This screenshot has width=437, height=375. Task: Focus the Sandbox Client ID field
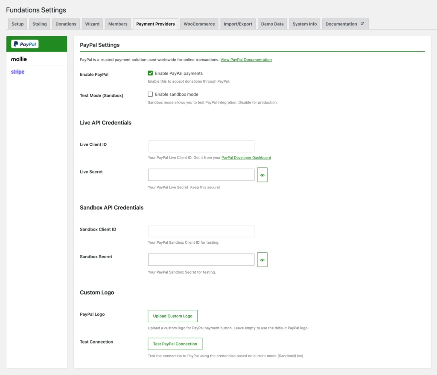click(201, 231)
